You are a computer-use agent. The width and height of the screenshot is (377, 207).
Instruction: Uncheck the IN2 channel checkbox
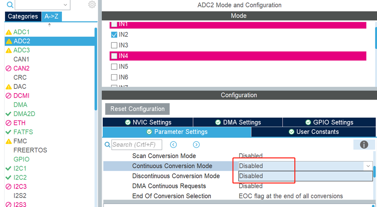(x=114, y=35)
